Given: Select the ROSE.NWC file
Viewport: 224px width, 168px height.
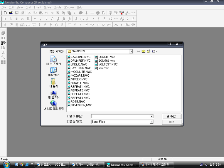Looking at the screenshot, I should point(76,102).
